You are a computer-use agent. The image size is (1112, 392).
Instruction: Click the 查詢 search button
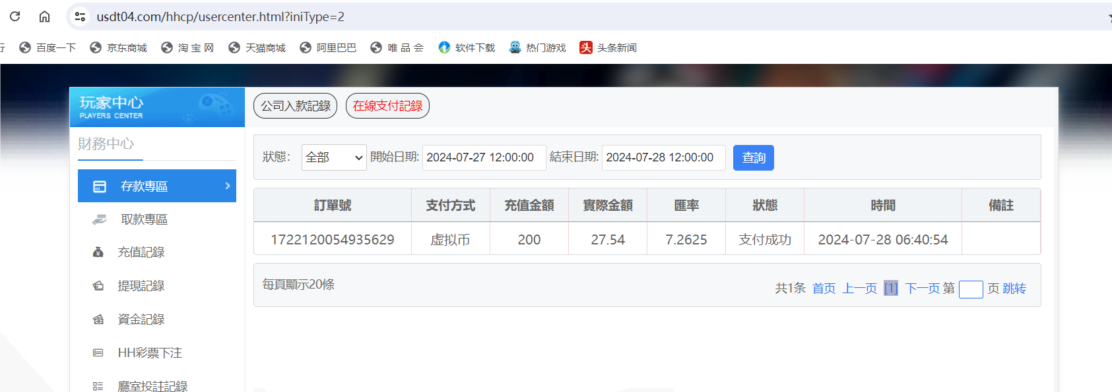[754, 157]
